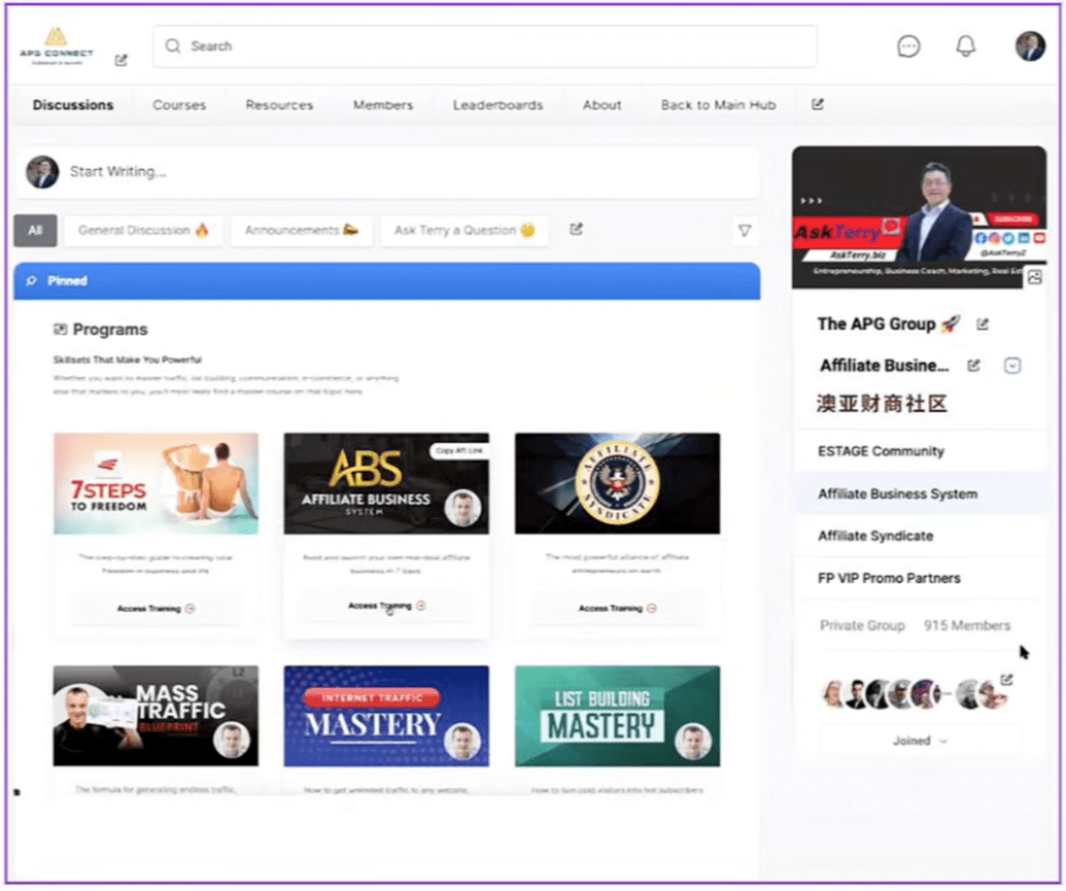
Task: Filter by Ask Terry a Question
Action: tap(464, 230)
